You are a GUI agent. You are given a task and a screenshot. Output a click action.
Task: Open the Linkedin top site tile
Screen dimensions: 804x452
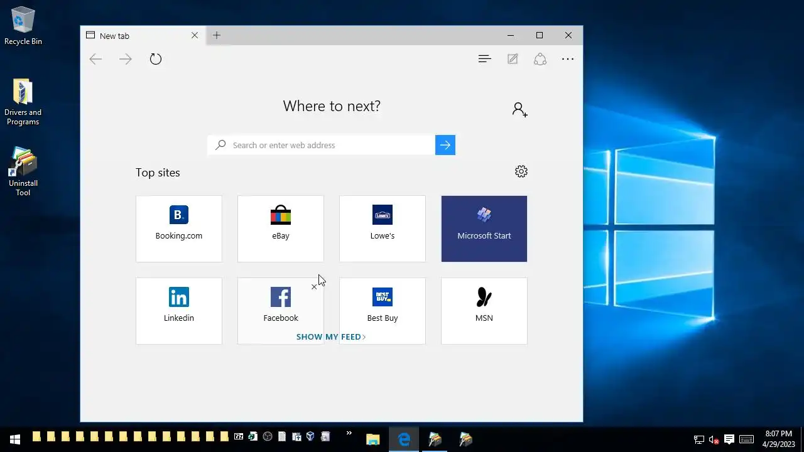[x=179, y=311]
